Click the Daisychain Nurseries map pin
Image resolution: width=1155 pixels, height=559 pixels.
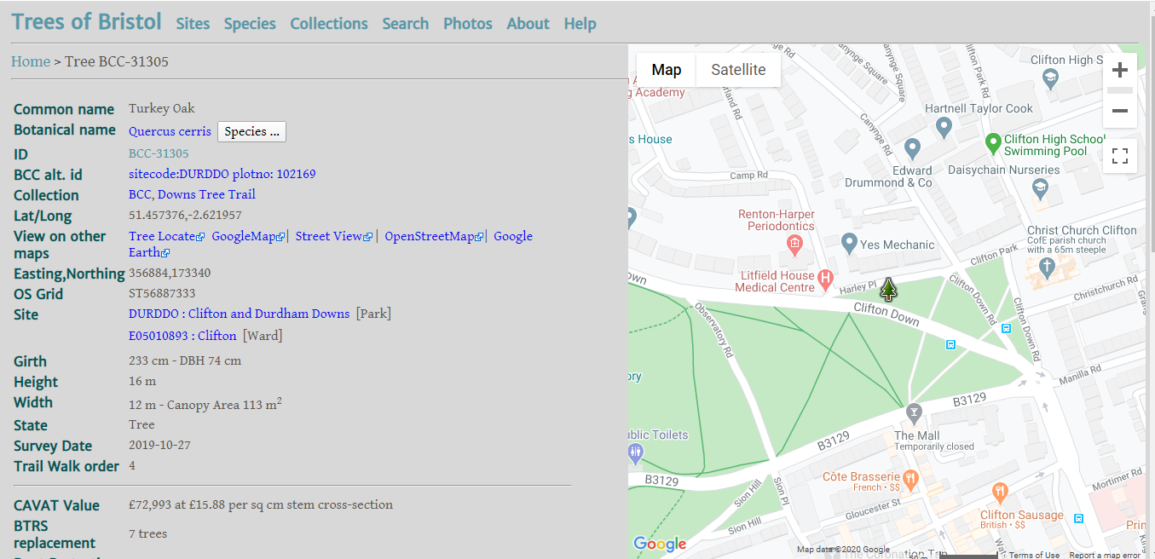click(1039, 188)
